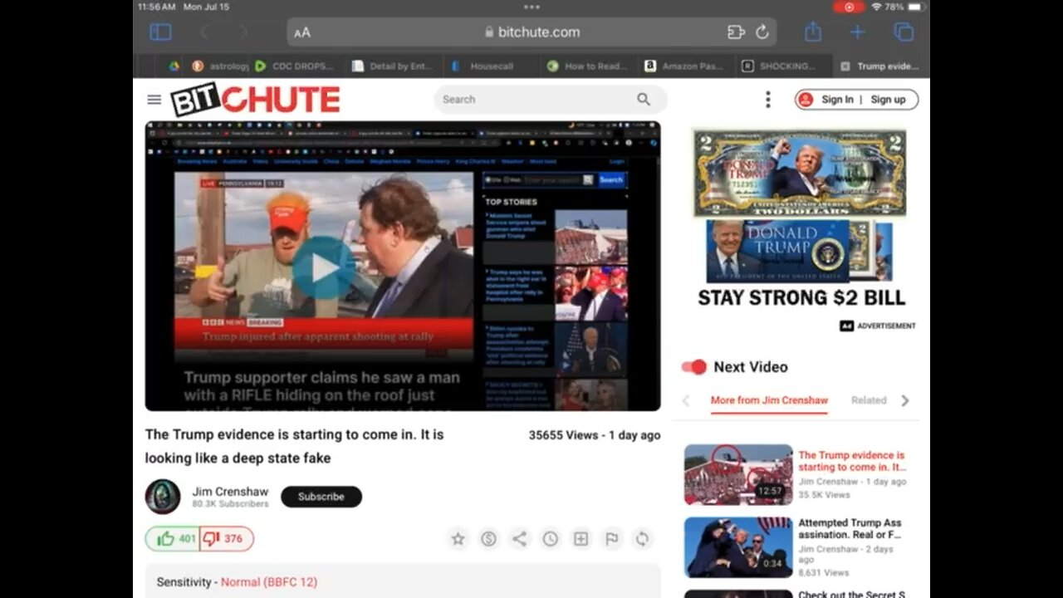This screenshot has height=598, width=1063.
Task: Click the '80.3K Subscribers' text
Action: pyautogui.click(x=230, y=504)
